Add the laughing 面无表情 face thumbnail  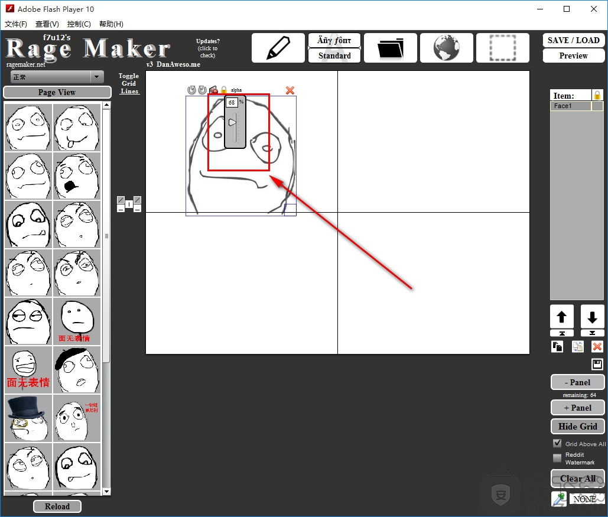click(28, 370)
